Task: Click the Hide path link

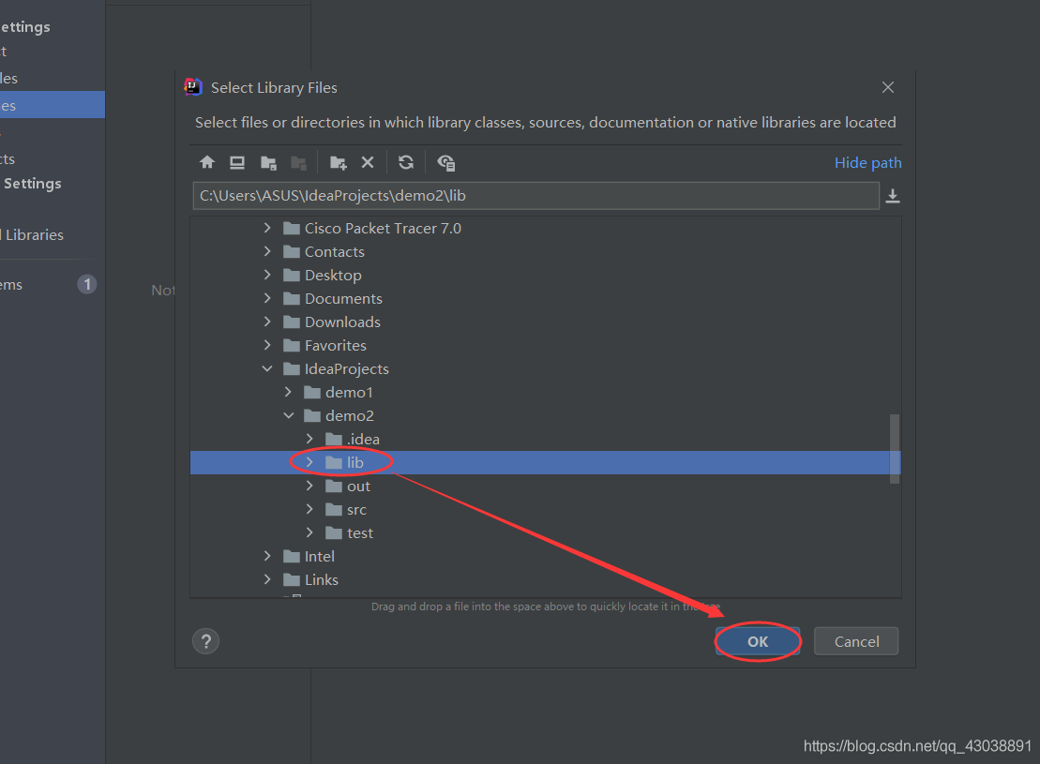Action: point(867,162)
